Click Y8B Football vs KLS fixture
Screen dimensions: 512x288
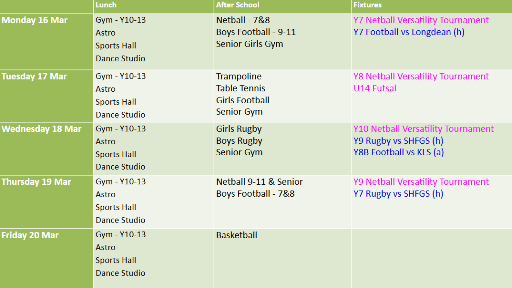398,152
